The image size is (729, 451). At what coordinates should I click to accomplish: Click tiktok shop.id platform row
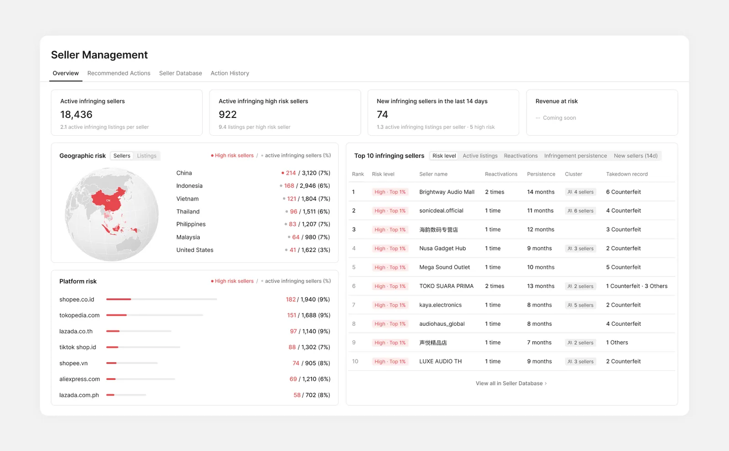click(195, 347)
